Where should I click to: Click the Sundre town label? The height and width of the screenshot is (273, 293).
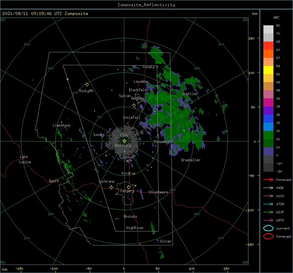point(99,134)
